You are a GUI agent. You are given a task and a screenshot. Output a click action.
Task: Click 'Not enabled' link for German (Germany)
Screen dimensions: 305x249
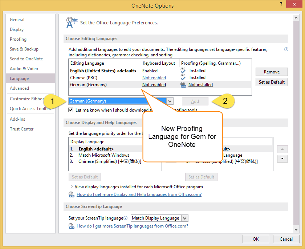[x=154, y=85]
